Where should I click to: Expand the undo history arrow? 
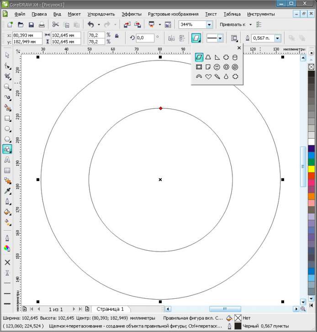99,25
